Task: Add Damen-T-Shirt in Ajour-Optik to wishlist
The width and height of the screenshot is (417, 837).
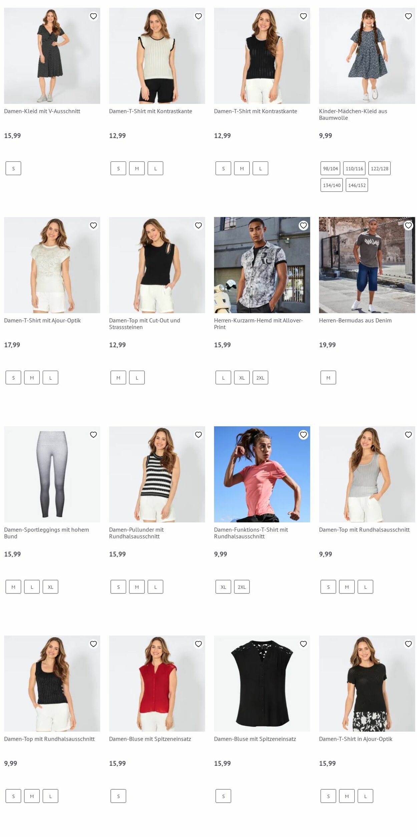Action: coord(408,644)
